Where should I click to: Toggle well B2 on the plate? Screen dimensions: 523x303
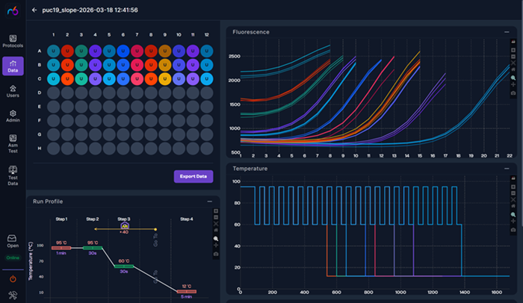click(x=67, y=65)
